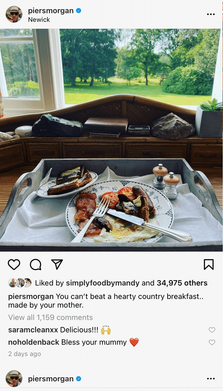Tap the breakfast tray photo
The width and height of the screenshot is (223, 391).
pyautogui.click(x=112, y=140)
